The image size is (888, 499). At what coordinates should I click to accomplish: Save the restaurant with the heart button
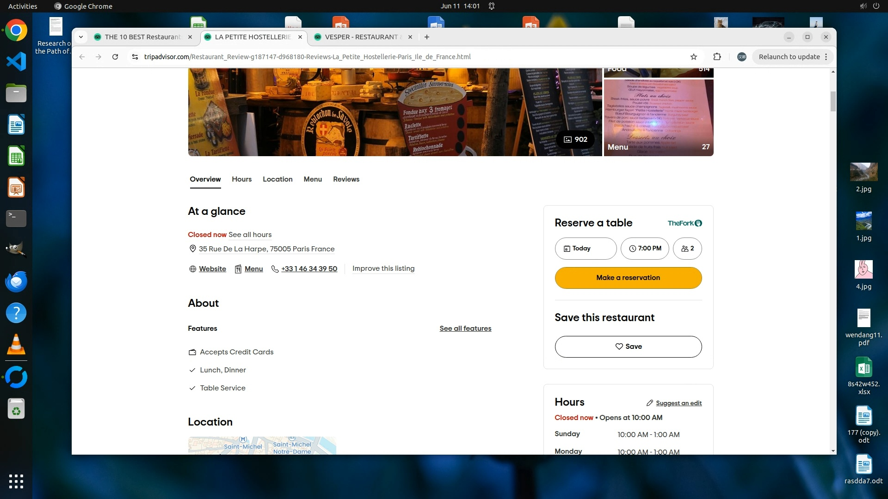coord(628,347)
